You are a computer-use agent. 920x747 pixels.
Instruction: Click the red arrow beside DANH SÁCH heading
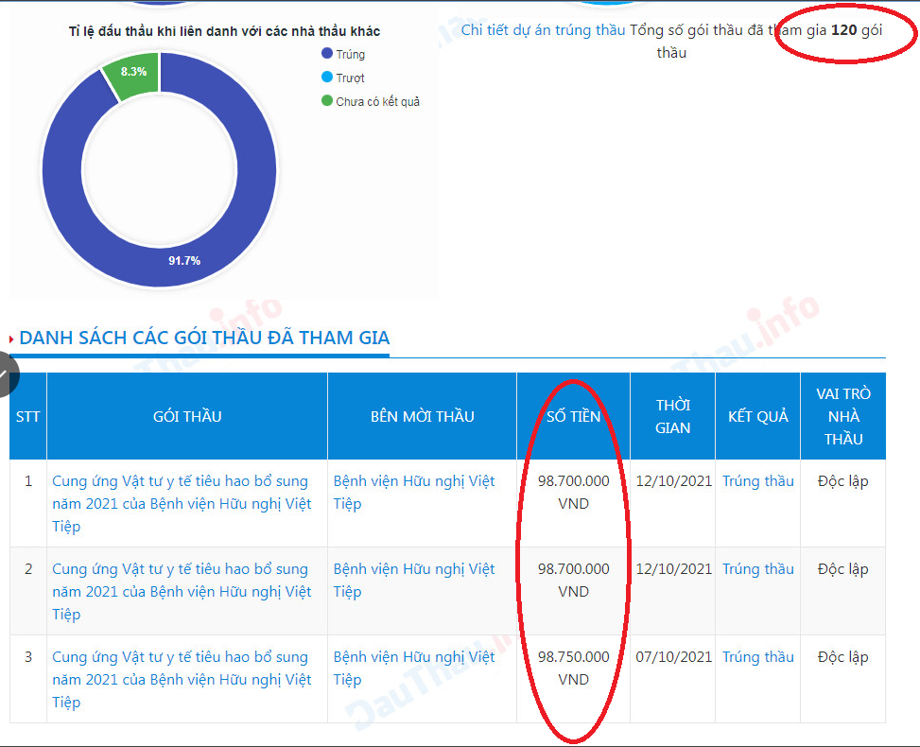click(11, 339)
